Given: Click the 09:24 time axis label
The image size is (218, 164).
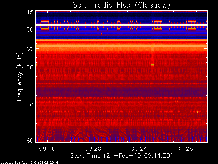Looking at the screenshot, I should point(139,149).
